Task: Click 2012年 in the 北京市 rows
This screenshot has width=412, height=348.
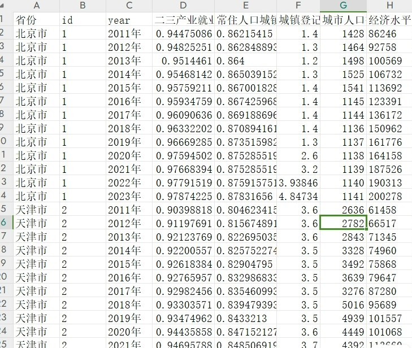Action: (x=129, y=47)
